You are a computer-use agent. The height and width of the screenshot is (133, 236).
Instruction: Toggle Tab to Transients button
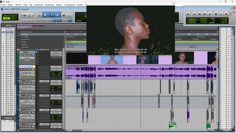[x=44, y=21]
